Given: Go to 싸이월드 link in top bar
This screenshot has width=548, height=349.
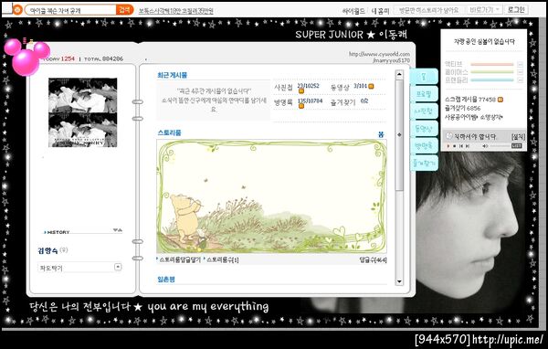Looking at the screenshot, I should (353, 11).
